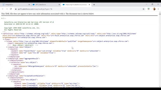Viewport: 161px width, 90px height.
Task: Collapse the complexType AggregateResult node
Action: pyautogui.click(x=7, y=59)
